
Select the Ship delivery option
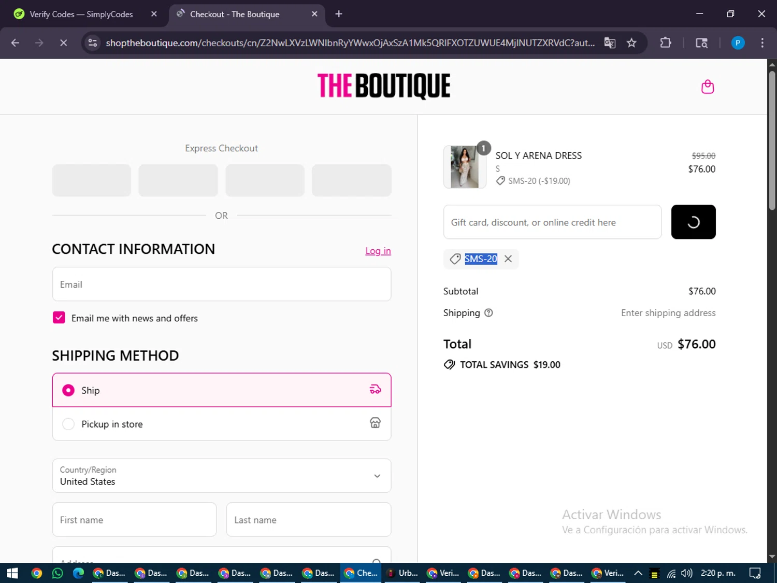[x=222, y=390]
